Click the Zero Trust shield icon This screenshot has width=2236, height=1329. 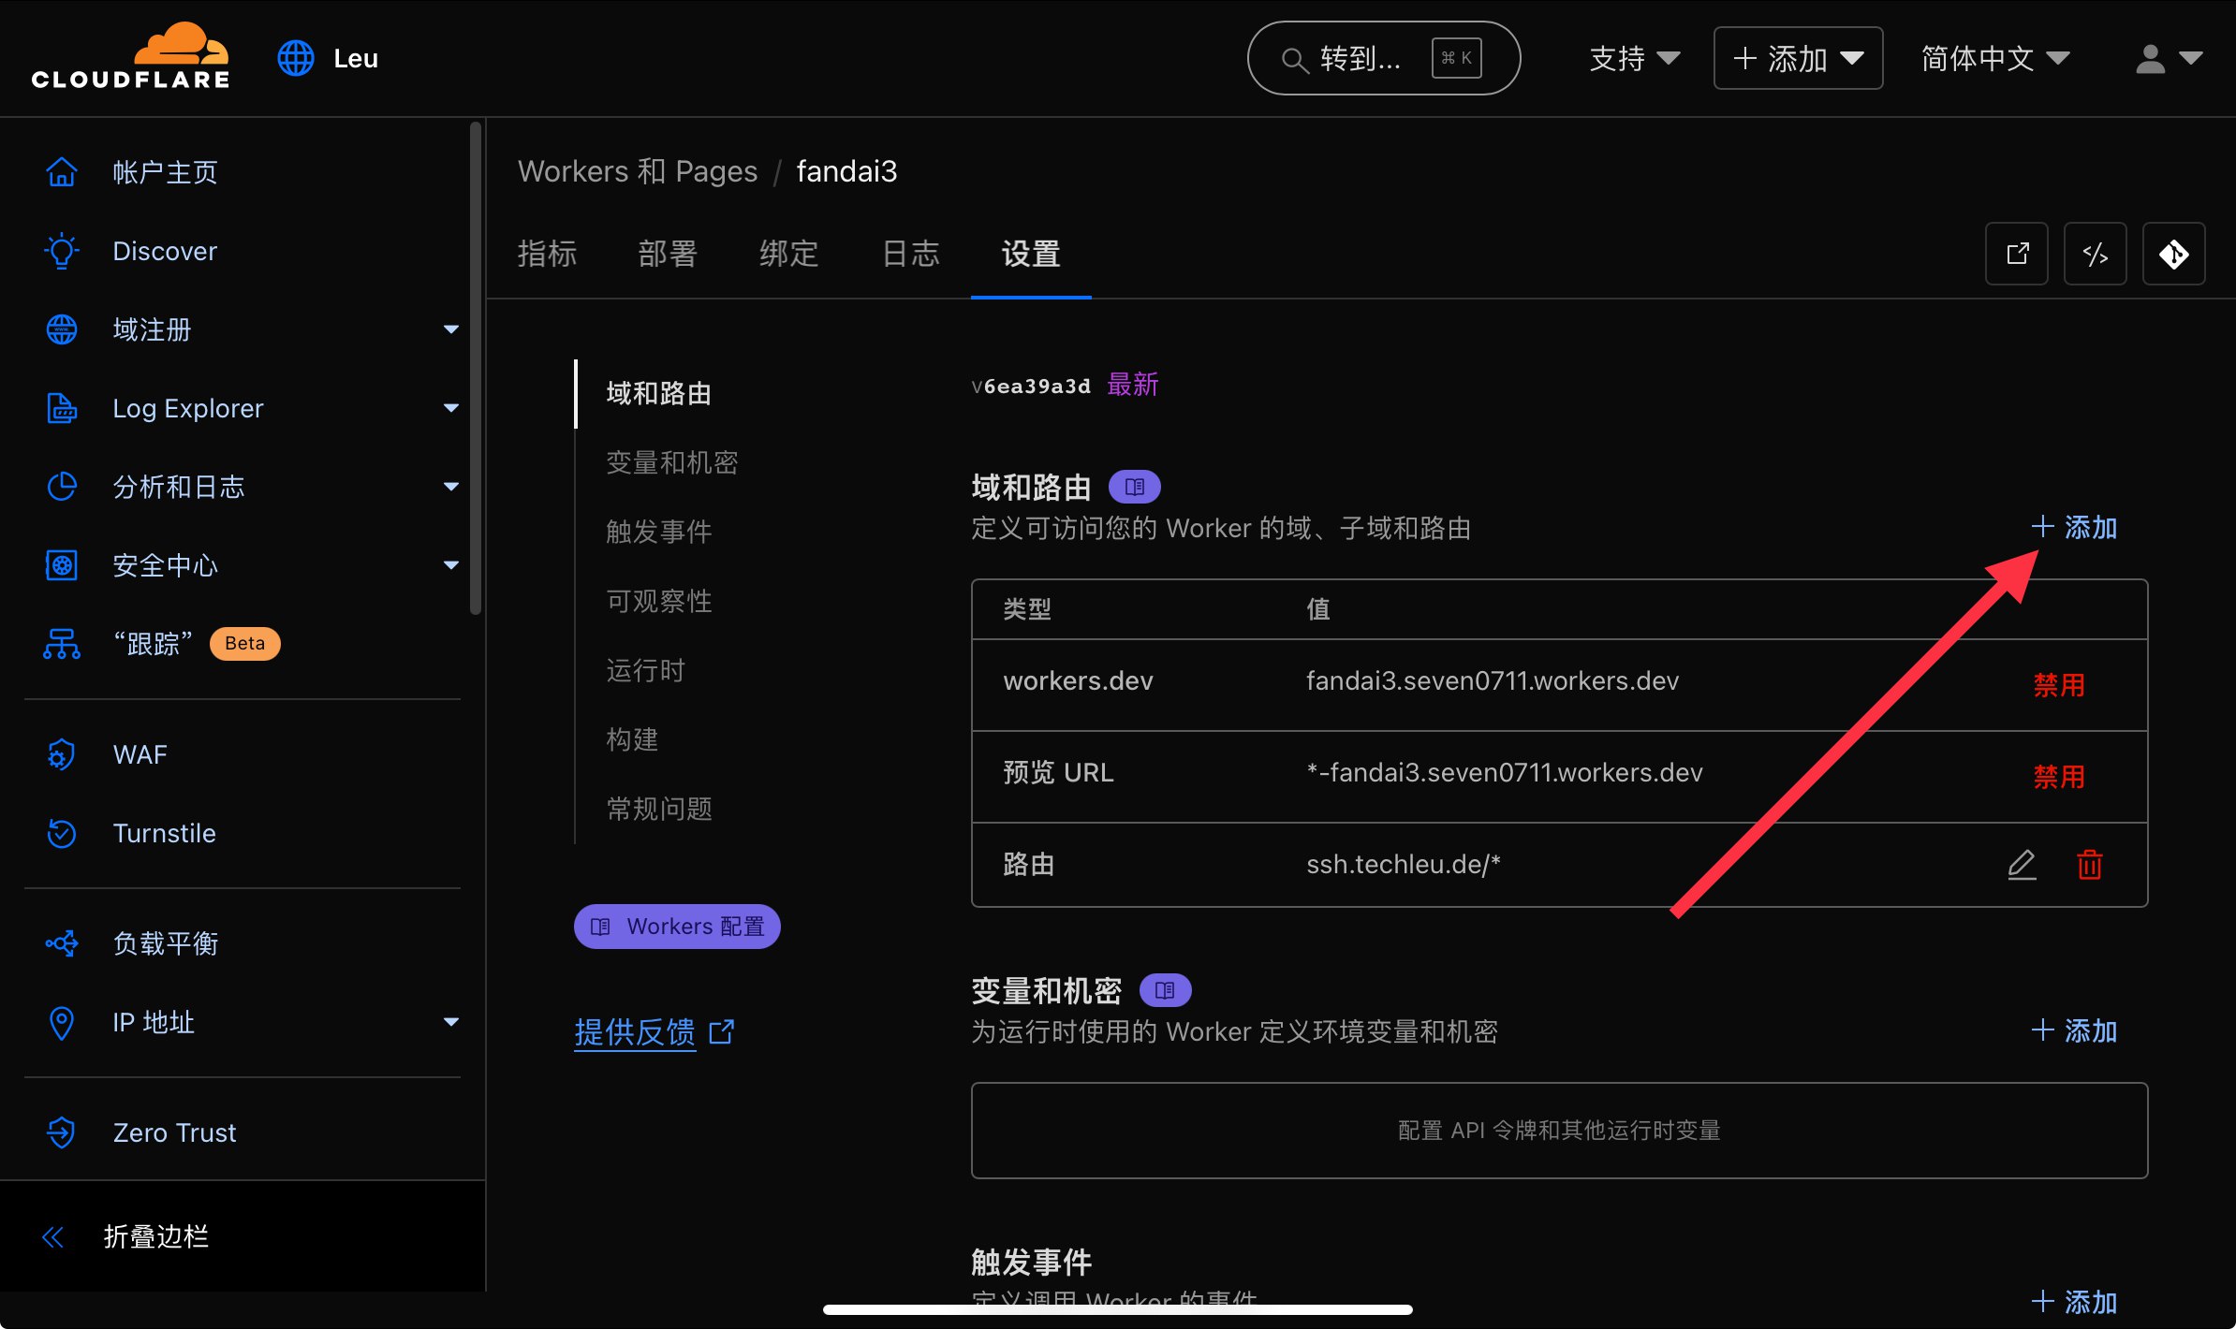click(62, 1132)
